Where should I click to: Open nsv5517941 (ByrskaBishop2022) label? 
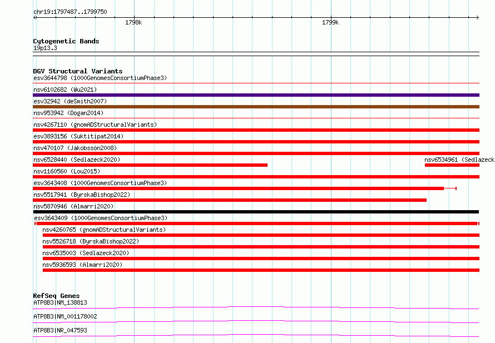[x=82, y=195]
